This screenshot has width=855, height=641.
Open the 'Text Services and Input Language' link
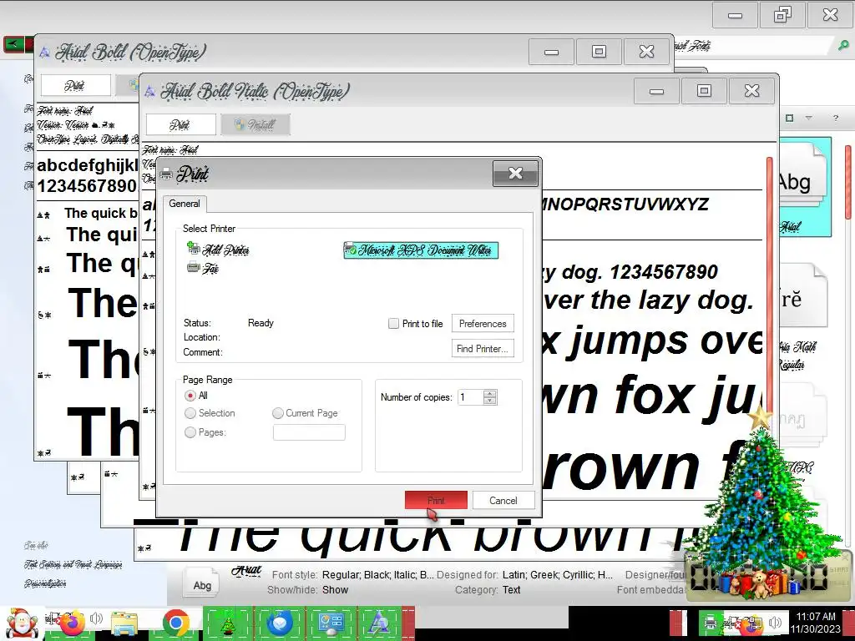73,564
